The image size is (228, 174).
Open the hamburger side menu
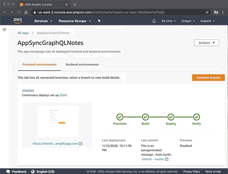point(4,29)
